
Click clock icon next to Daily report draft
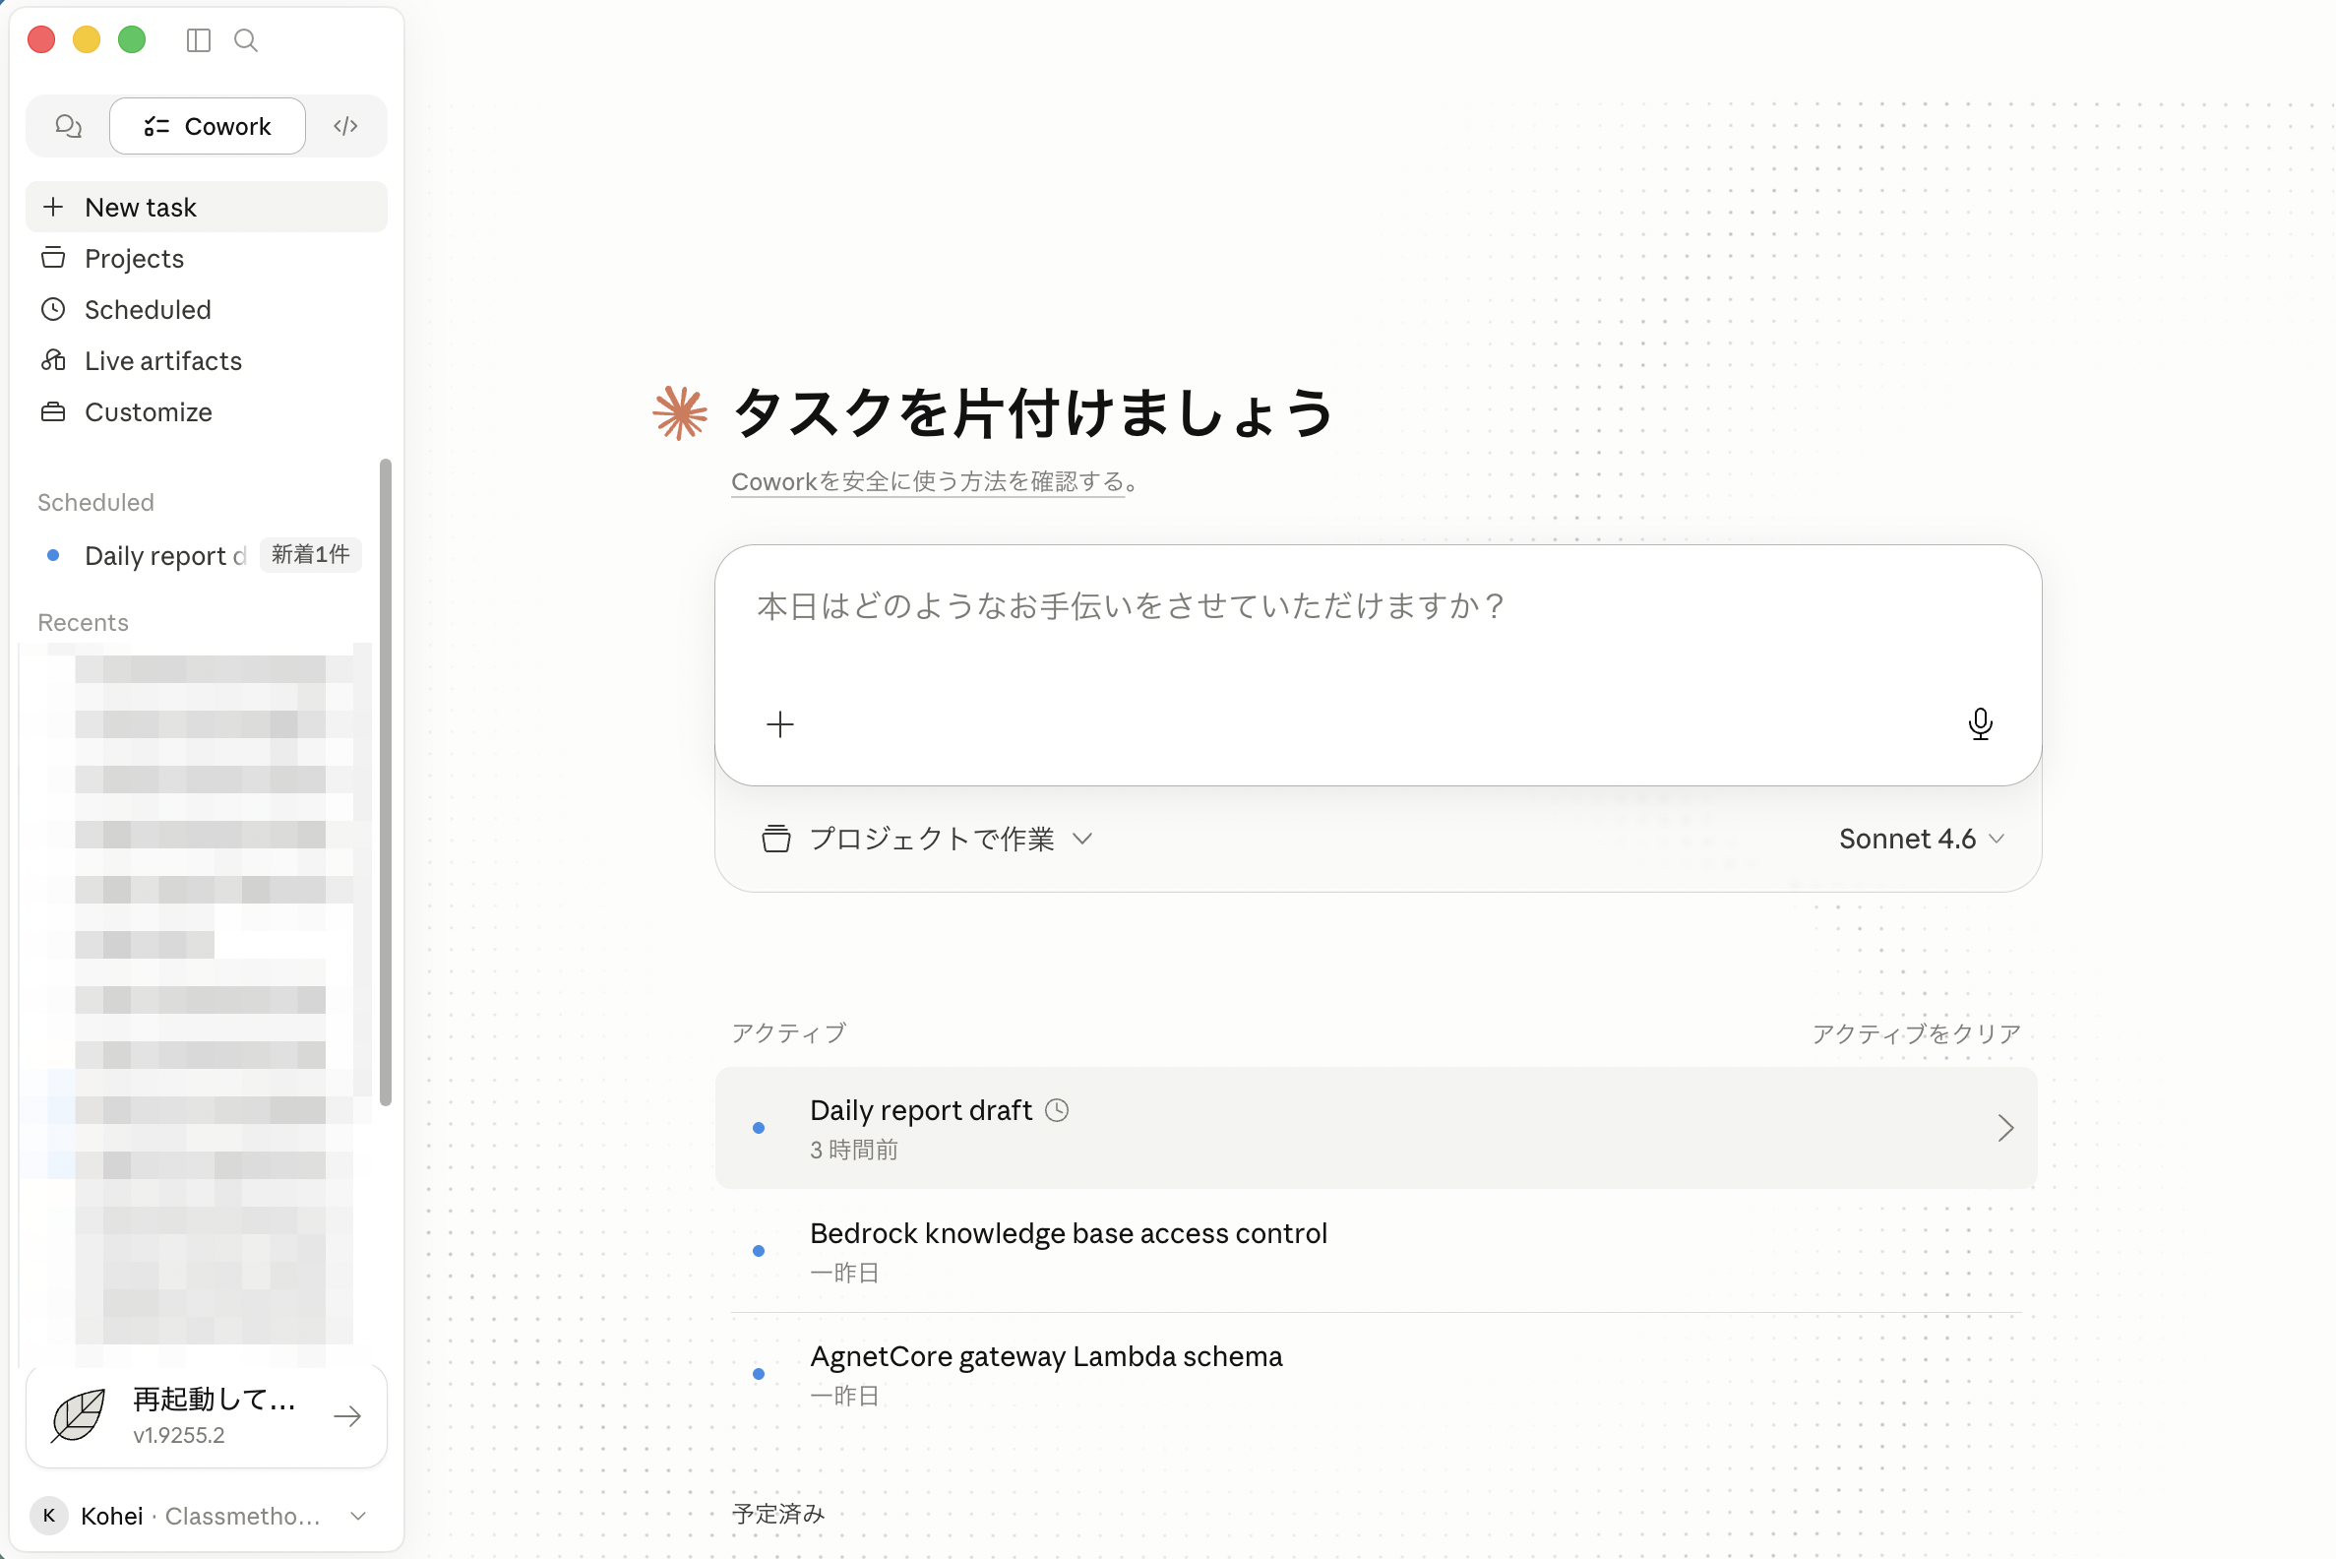(x=1057, y=1110)
